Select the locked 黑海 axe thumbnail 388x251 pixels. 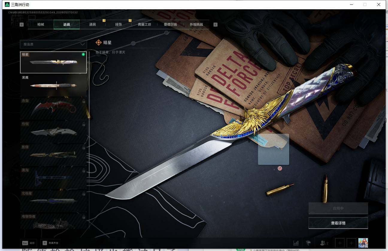pos(54,178)
